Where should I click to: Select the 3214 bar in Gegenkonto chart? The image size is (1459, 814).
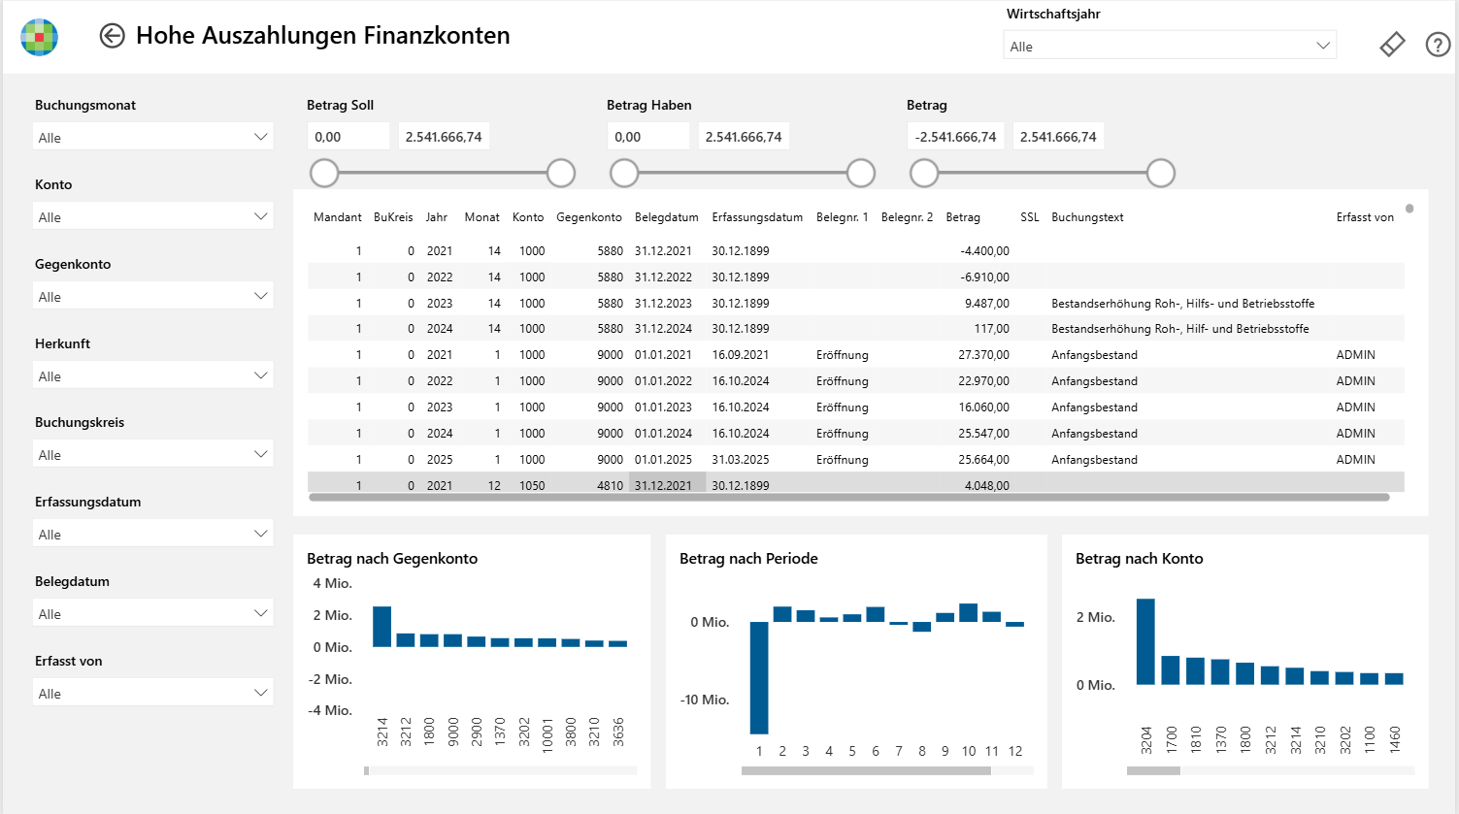(x=382, y=627)
